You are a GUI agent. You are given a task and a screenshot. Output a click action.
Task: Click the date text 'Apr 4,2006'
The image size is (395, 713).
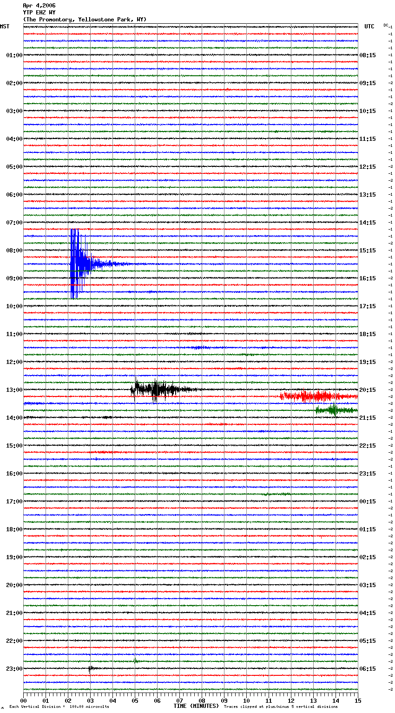(39, 6)
